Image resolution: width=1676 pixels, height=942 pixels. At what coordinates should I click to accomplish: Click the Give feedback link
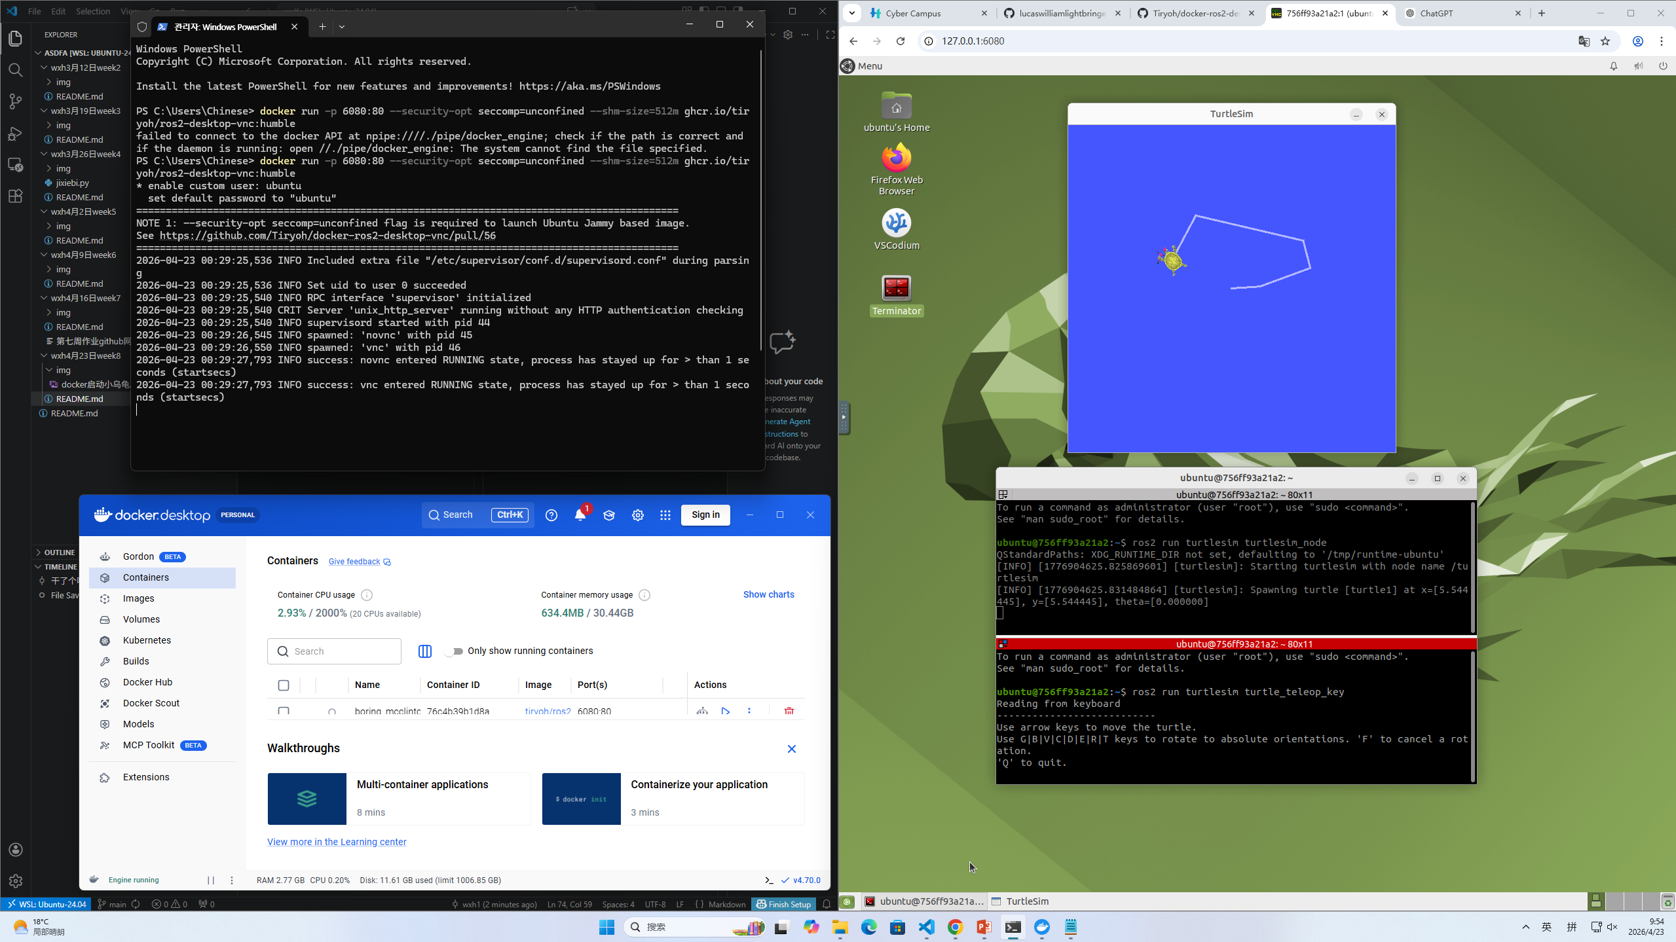pyautogui.click(x=360, y=562)
